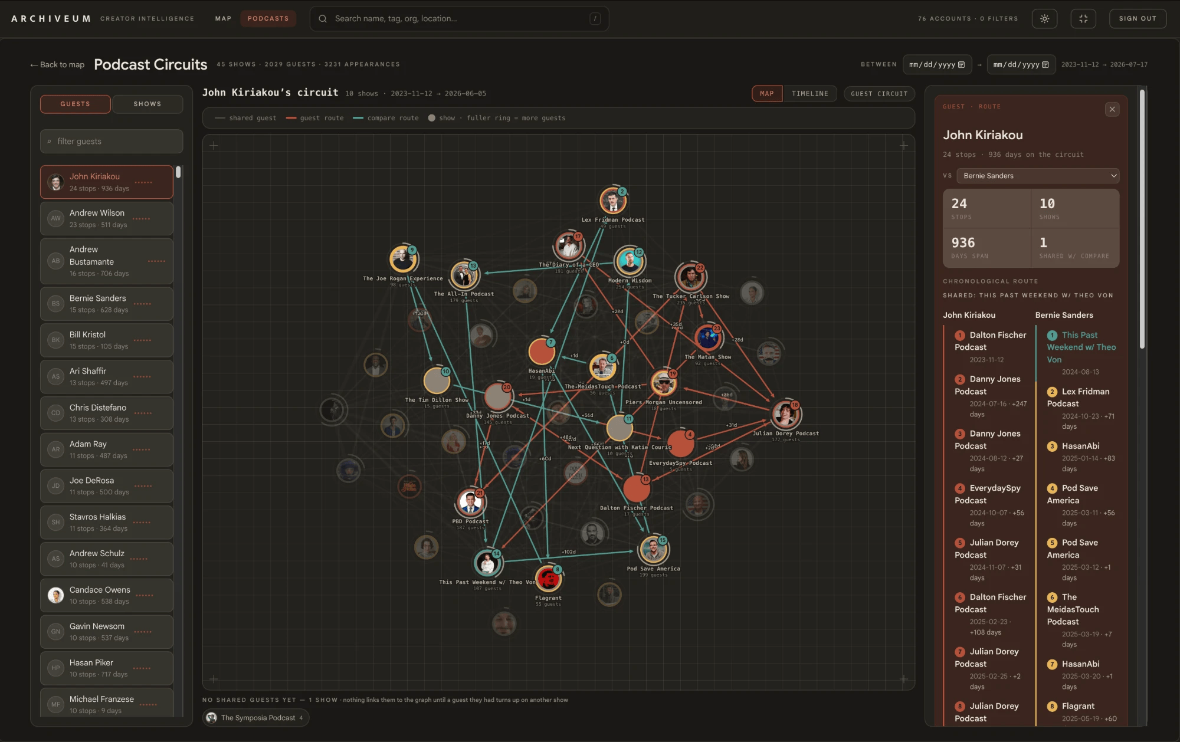The width and height of the screenshot is (1180, 742).
Task: Click the guest list scrollbar
Action: tap(178, 172)
